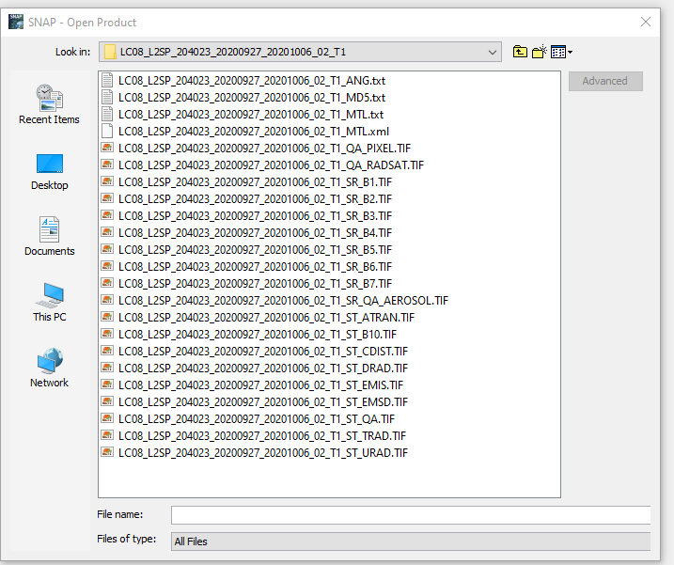Screen dimensions: 674x565
Task: Go to Desktop shortcut
Action: click(50, 172)
